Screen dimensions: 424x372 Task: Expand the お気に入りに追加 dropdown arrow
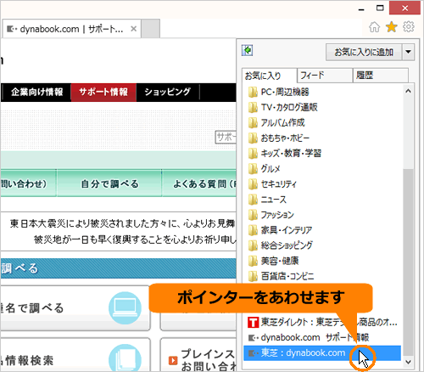[x=408, y=52]
